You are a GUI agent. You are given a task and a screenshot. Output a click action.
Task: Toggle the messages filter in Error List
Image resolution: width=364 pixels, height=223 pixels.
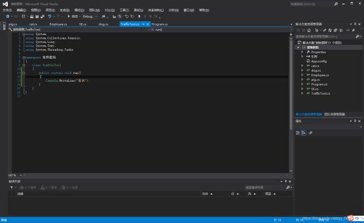70,187
